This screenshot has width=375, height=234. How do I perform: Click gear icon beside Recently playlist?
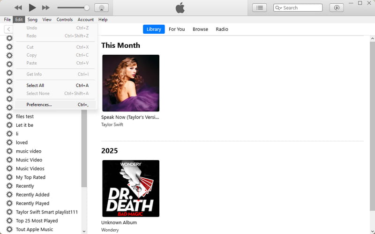point(9,186)
